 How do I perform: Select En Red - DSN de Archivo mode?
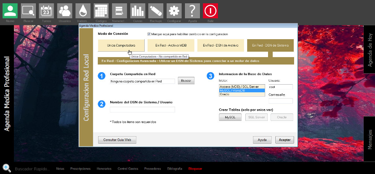coord(220,45)
